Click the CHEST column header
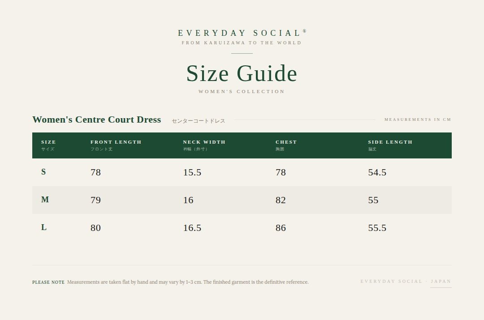 point(286,142)
